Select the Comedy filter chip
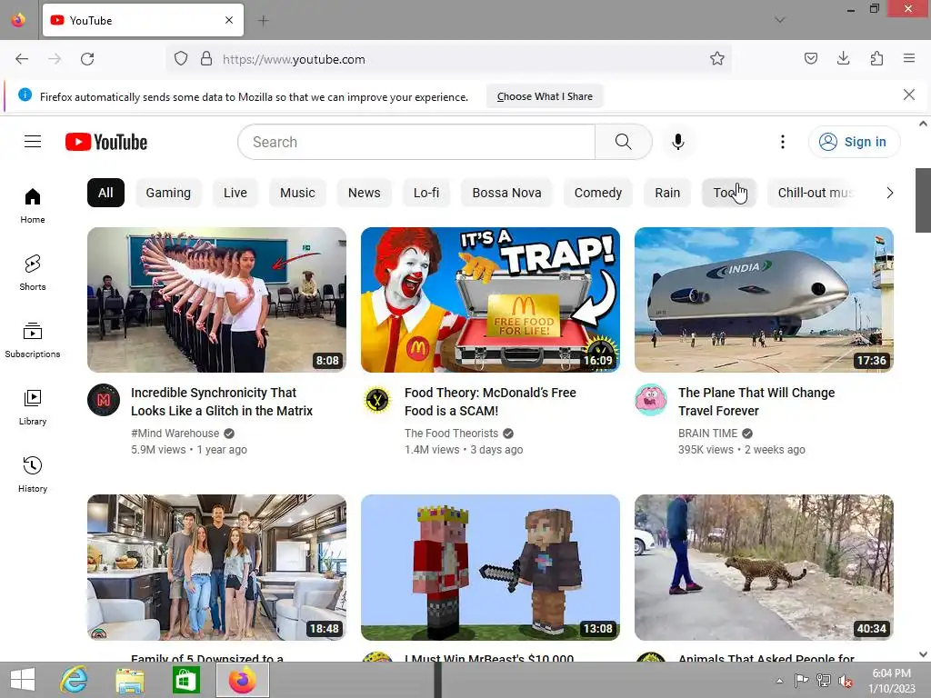This screenshot has width=931, height=698. point(598,193)
